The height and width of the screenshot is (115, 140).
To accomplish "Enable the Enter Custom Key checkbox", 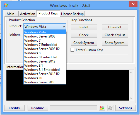I will point(72,50).
